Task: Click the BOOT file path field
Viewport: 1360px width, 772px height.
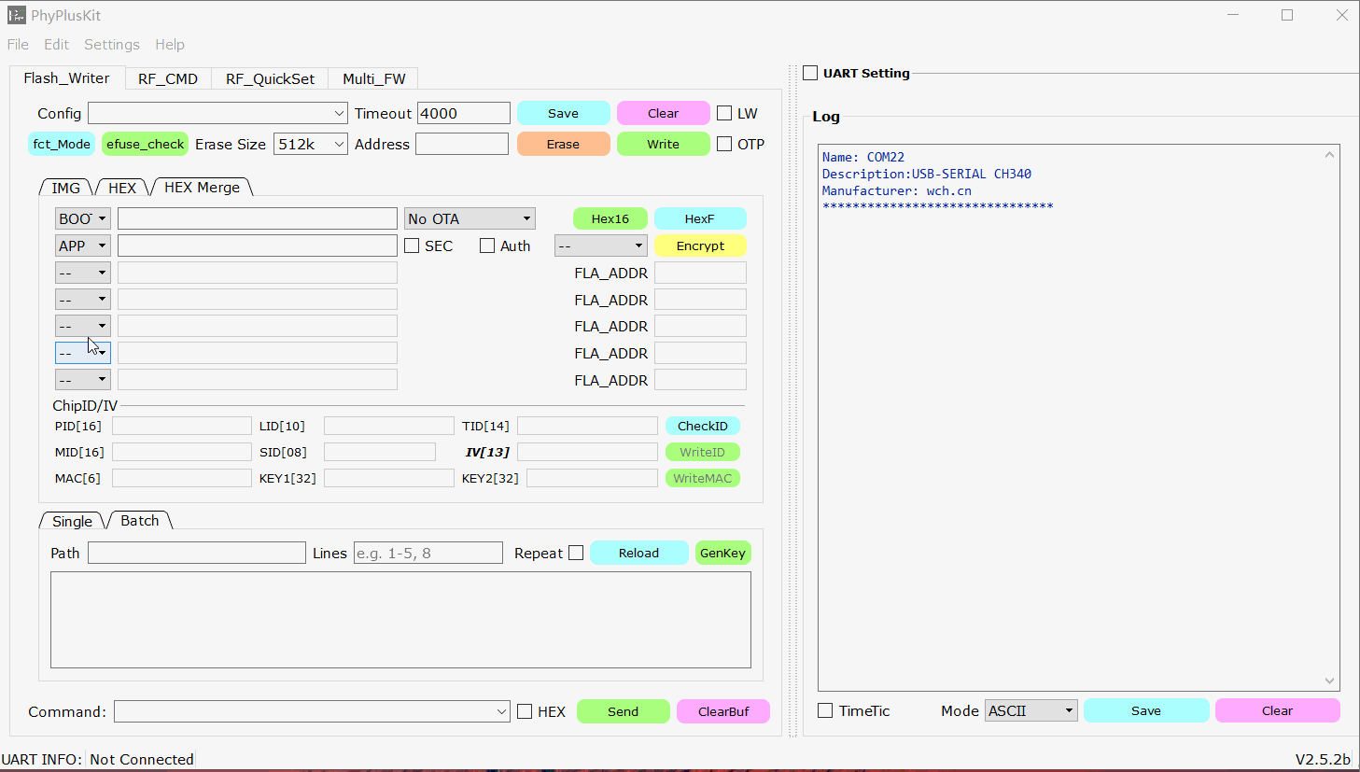Action: point(258,218)
